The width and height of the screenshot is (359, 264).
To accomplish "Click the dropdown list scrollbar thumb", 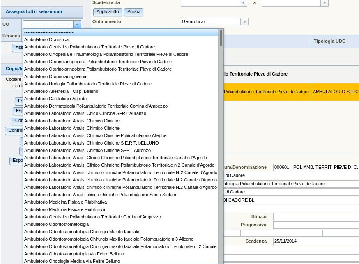I will coord(221,38).
